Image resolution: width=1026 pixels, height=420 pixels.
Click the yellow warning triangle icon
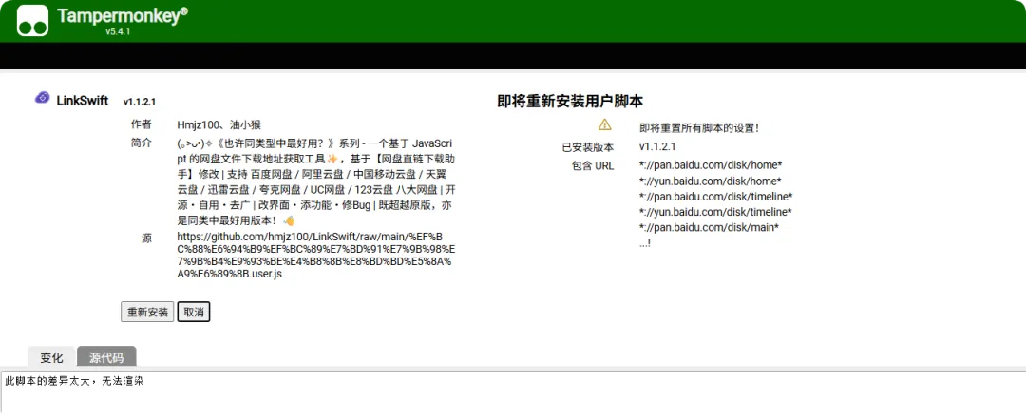pos(604,124)
